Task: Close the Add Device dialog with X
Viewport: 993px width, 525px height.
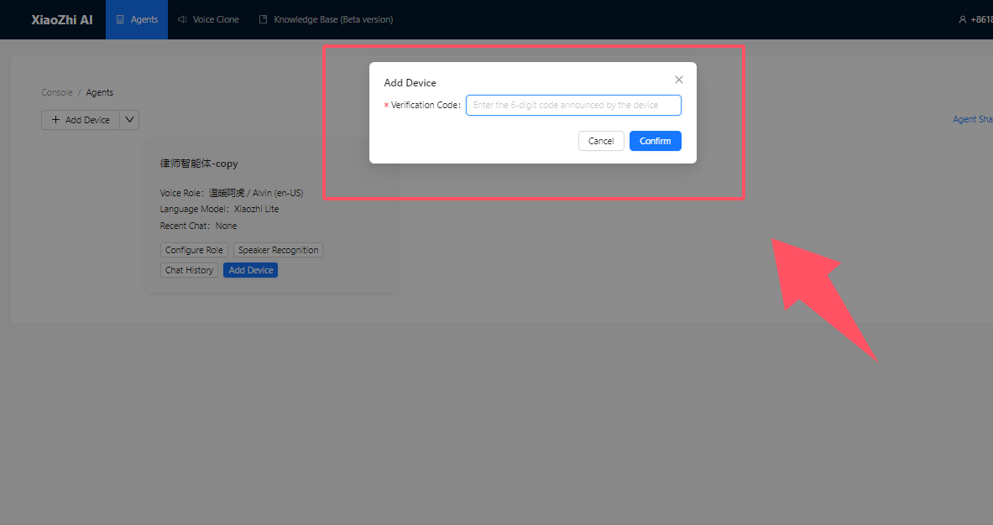Action: [x=679, y=80]
